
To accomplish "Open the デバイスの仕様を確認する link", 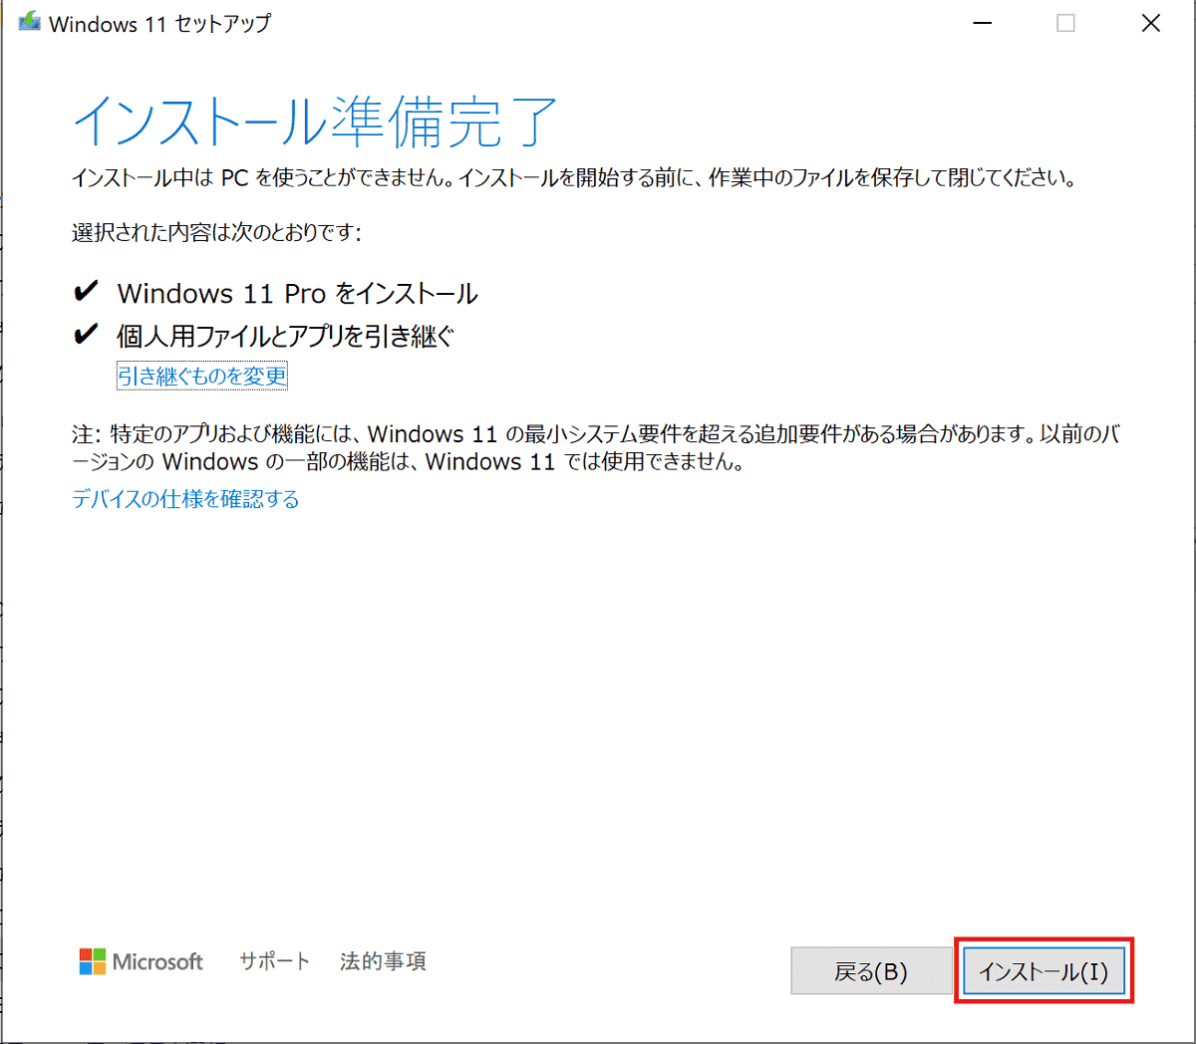I will (185, 498).
